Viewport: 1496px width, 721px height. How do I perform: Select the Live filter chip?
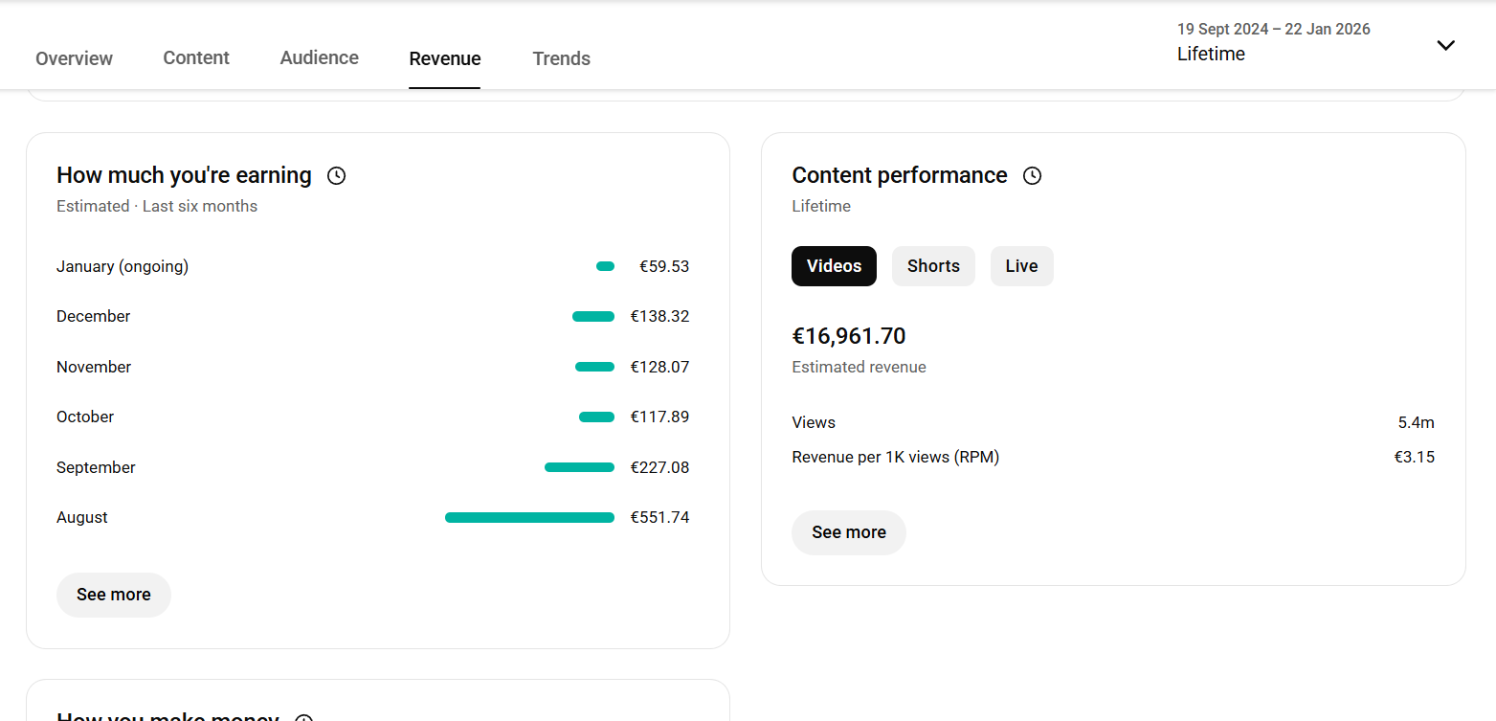(x=1021, y=266)
